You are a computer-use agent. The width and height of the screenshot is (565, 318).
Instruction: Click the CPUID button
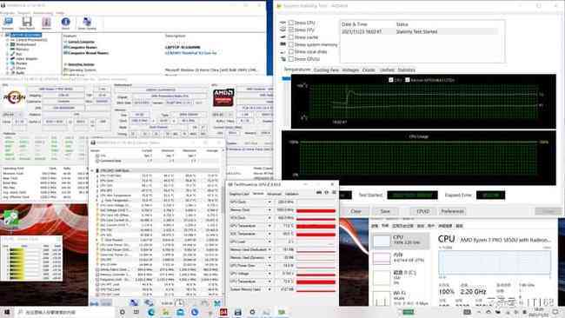coord(422,211)
